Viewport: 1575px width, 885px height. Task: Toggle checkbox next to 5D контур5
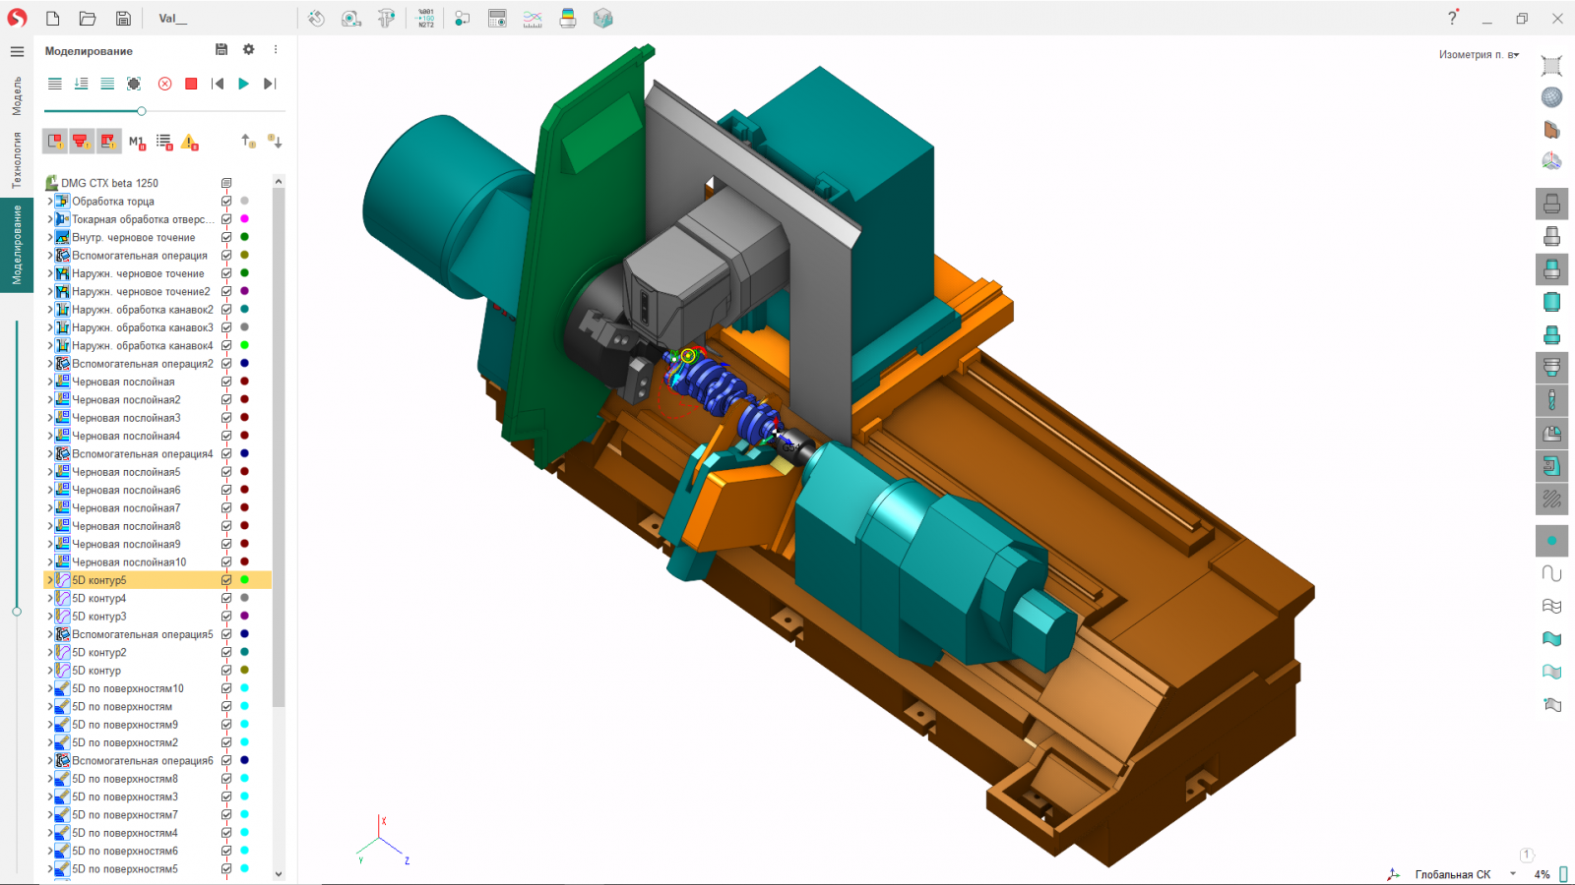(x=226, y=580)
